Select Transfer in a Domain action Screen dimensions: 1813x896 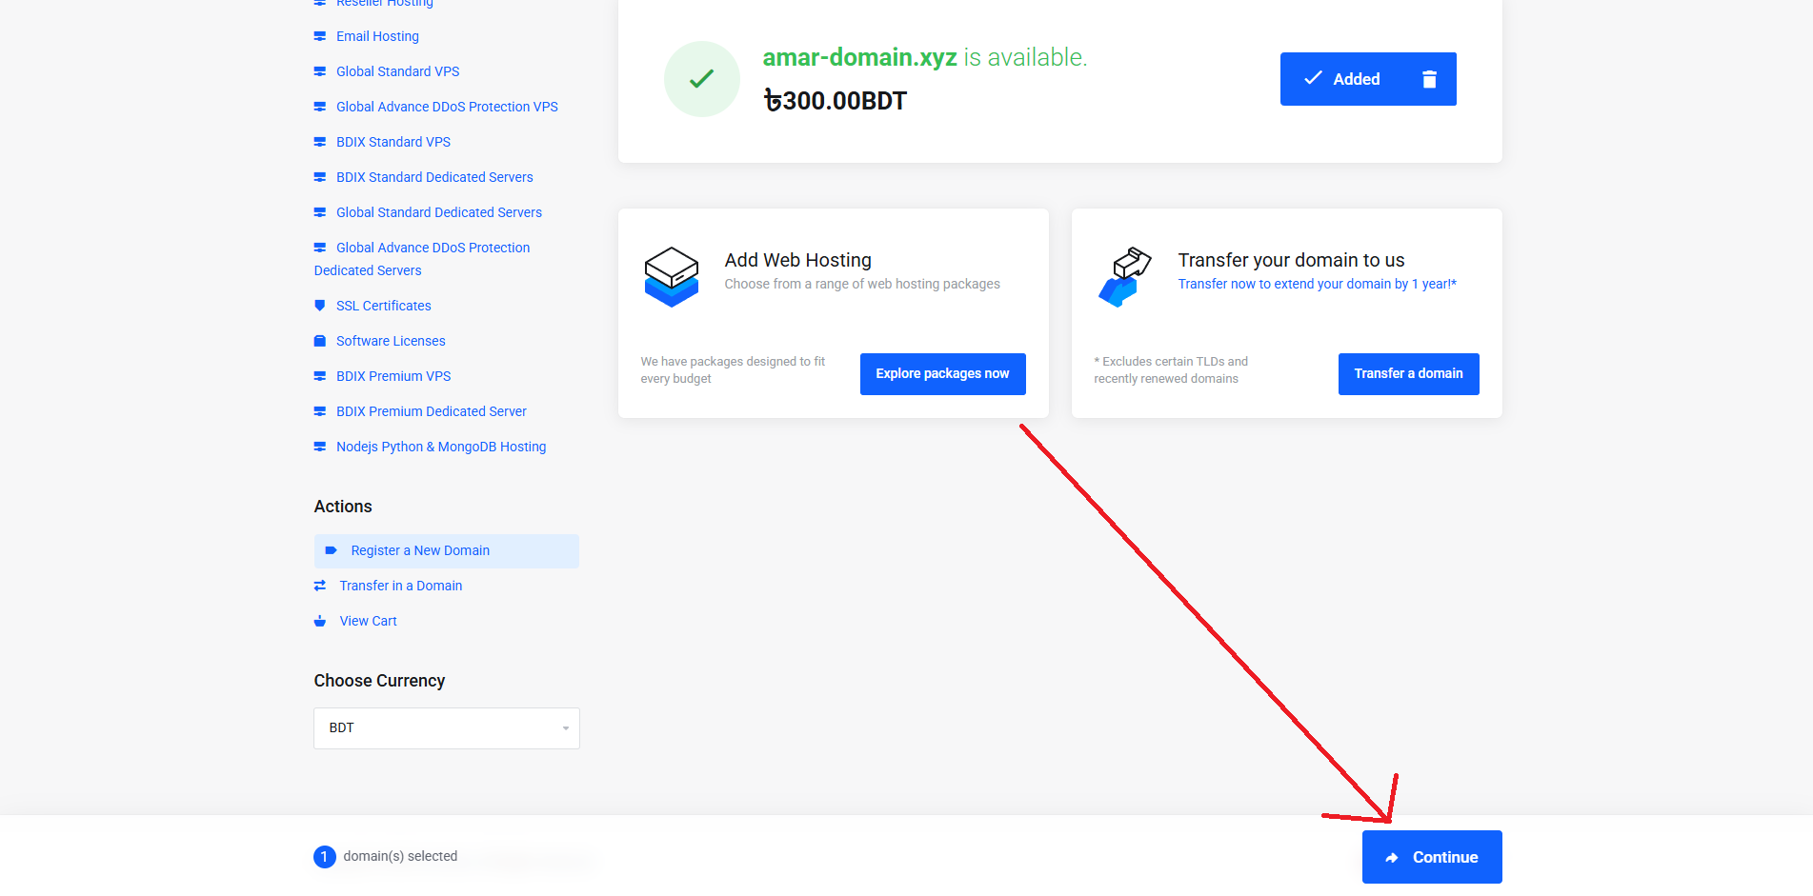point(401,586)
